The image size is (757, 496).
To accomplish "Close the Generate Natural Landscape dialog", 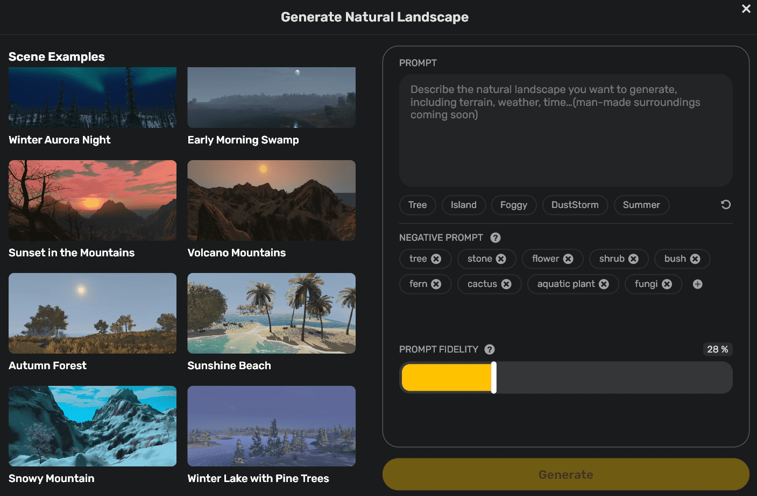I will (x=746, y=9).
